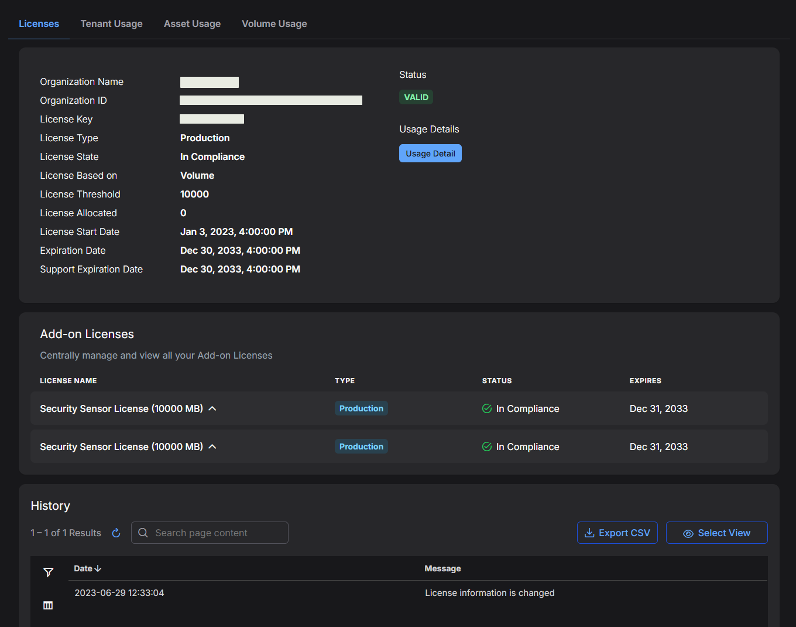Click the Usage Detail button
Viewport: 796px width, 627px height.
pos(430,154)
